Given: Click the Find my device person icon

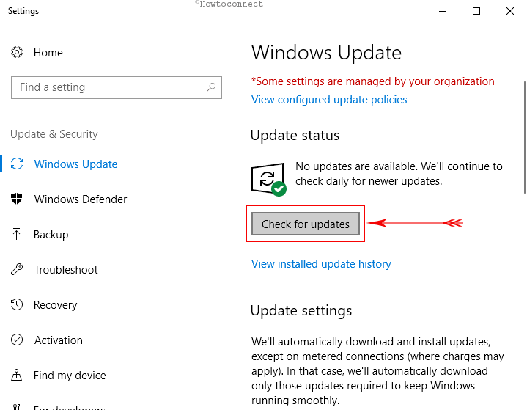Looking at the screenshot, I should pos(16,375).
